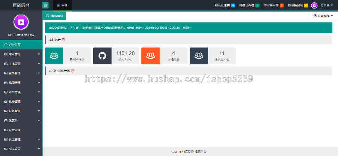The width and height of the screenshot is (338, 156).
Task: Open the 总后台 account dropdown
Action: coord(327,5)
